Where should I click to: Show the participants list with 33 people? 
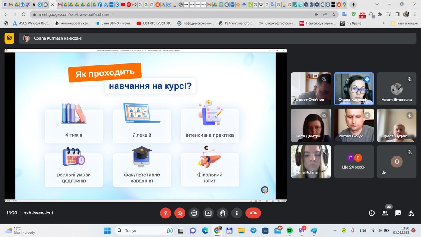pyautogui.click(x=385, y=213)
